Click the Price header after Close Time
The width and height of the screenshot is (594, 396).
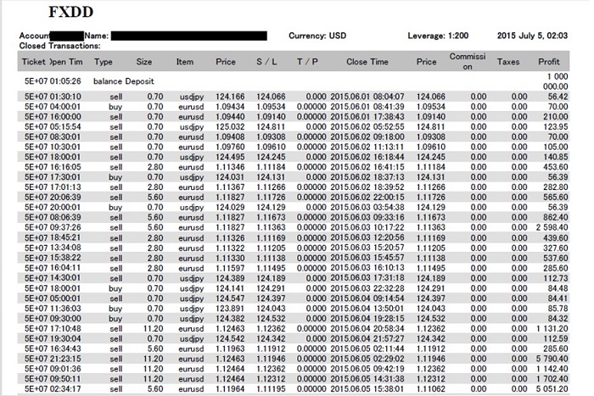pyautogui.click(x=427, y=62)
